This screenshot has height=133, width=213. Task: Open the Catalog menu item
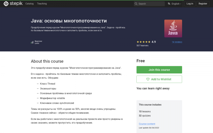[x=29, y=4]
